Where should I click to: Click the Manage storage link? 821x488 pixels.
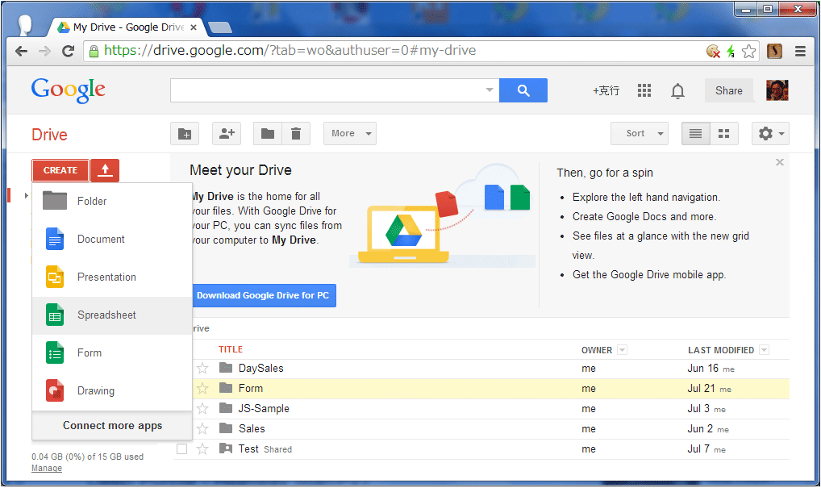[47, 468]
